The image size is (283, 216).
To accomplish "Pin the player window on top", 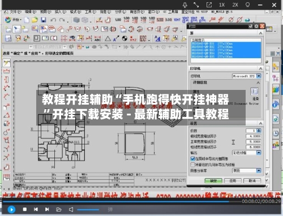I will pos(185,5).
